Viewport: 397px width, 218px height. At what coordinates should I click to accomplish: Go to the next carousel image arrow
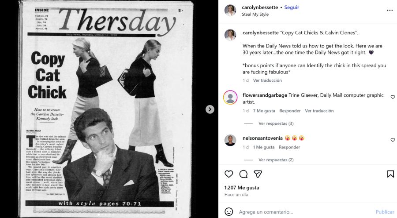click(x=210, y=109)
